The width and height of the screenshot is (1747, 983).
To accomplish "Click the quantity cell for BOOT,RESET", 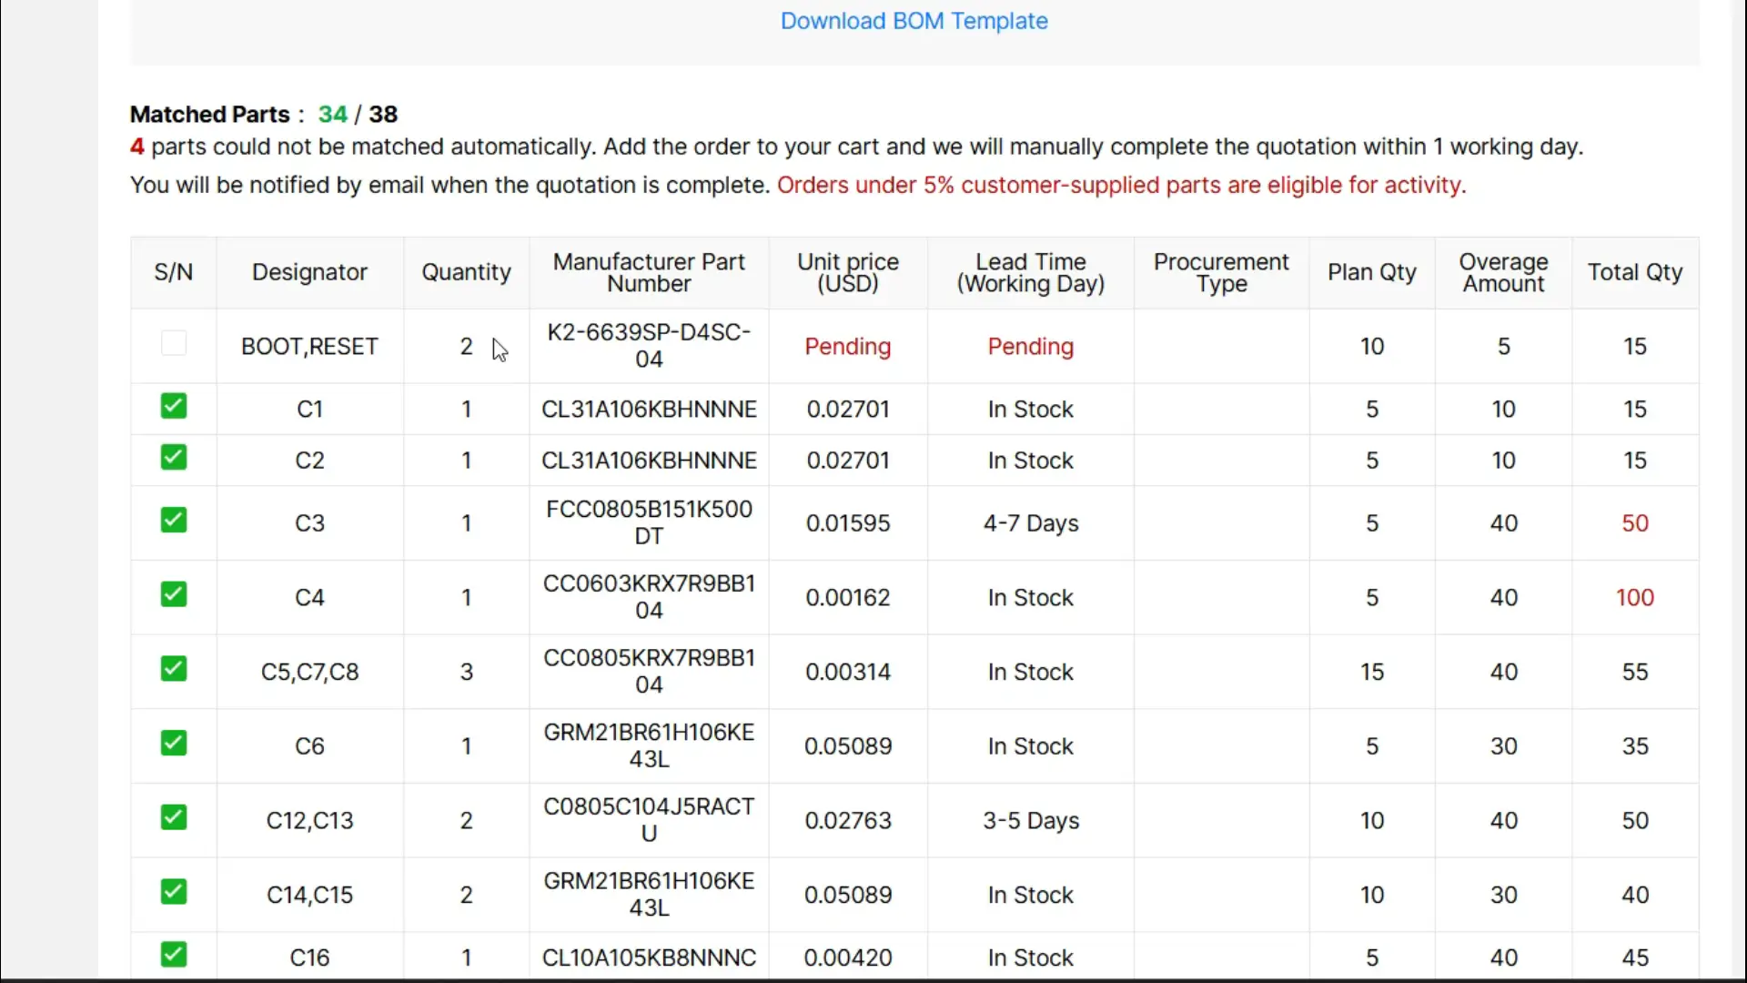I will coord(465,347).
